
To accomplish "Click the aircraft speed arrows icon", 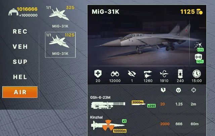I will pos(148,74).
